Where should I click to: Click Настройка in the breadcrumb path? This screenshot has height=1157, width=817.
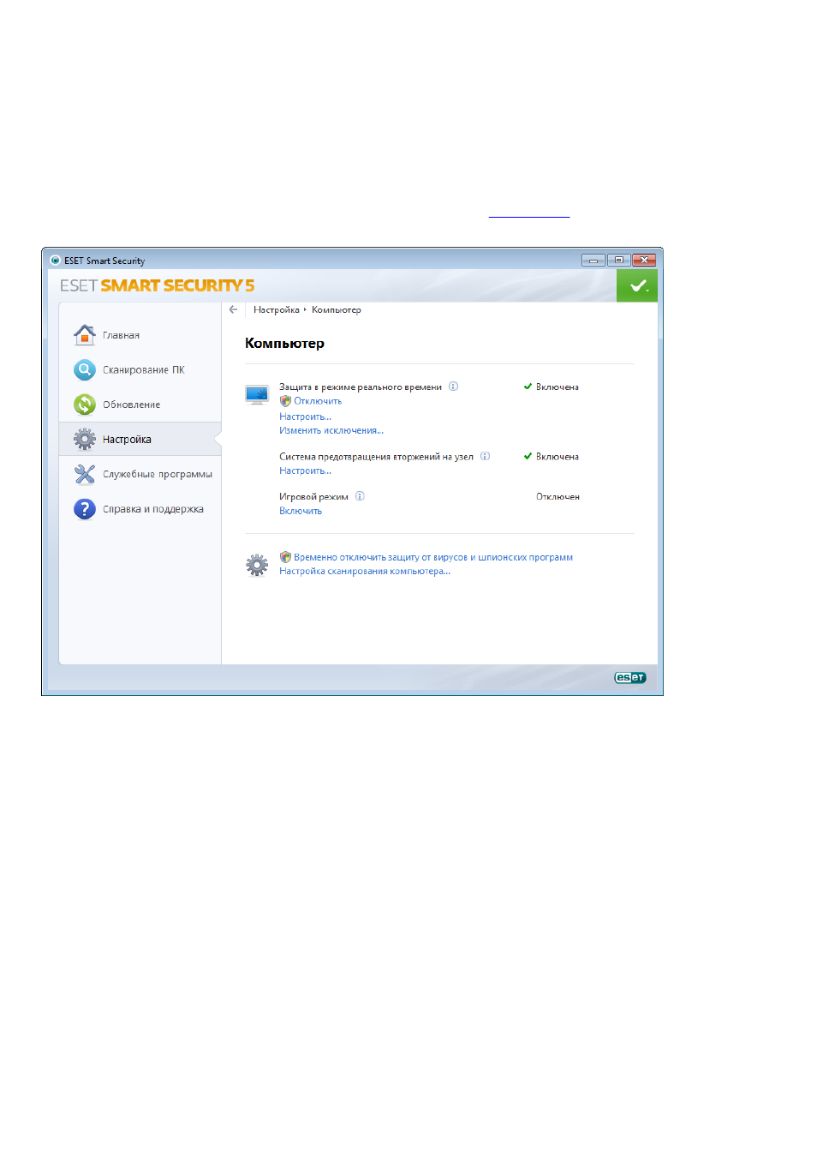click(x=277, y=309)
